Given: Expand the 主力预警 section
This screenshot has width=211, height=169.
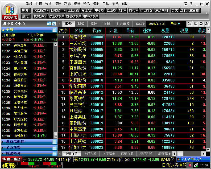Looking at the screenshot, I should (x=3, y=148).
